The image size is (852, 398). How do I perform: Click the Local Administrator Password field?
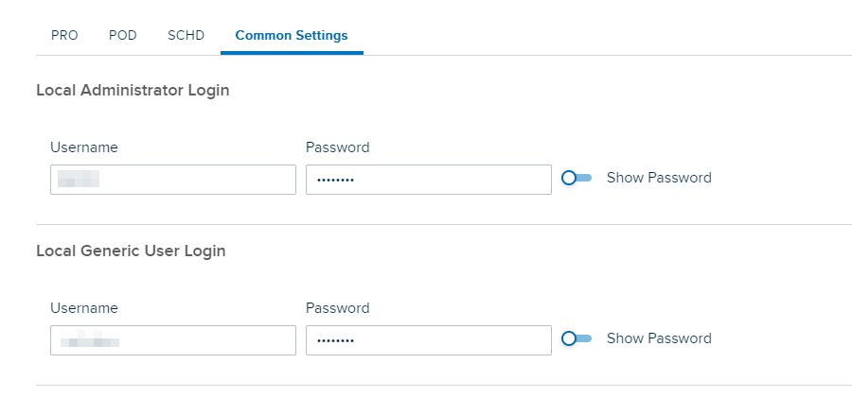coord(428,180)
